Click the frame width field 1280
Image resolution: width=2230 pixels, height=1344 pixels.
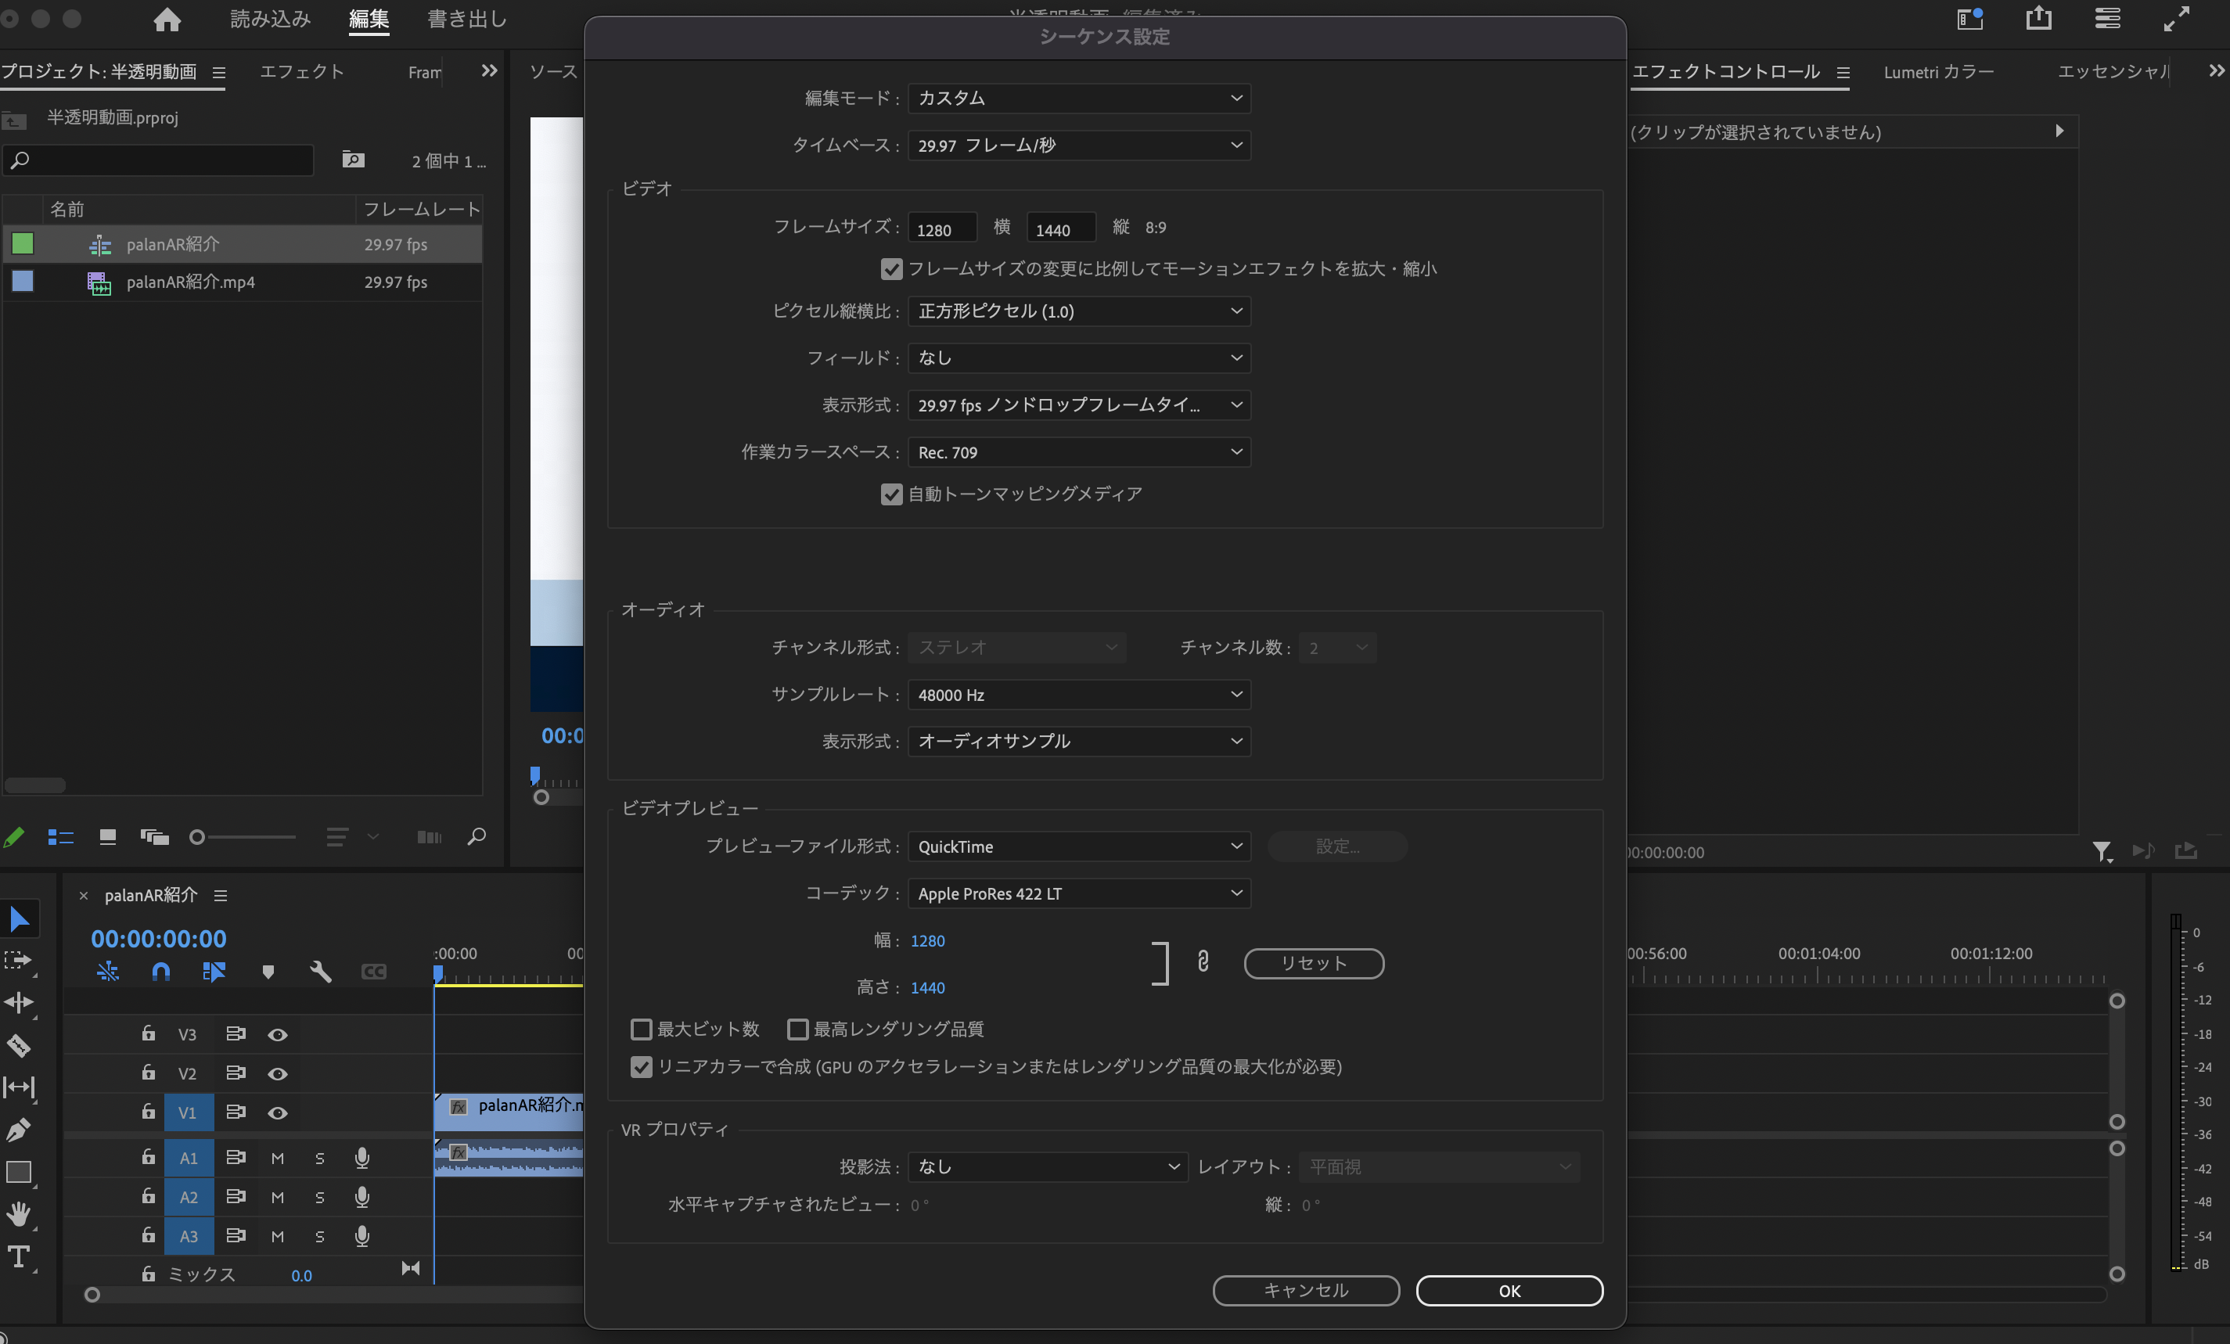tap(942, 228)
